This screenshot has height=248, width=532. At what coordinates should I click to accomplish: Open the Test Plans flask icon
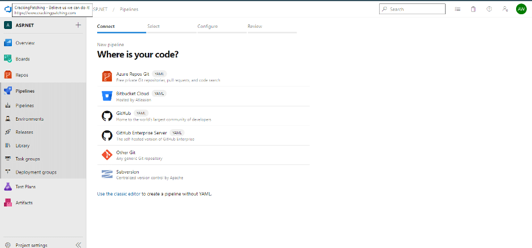(8, 187)
